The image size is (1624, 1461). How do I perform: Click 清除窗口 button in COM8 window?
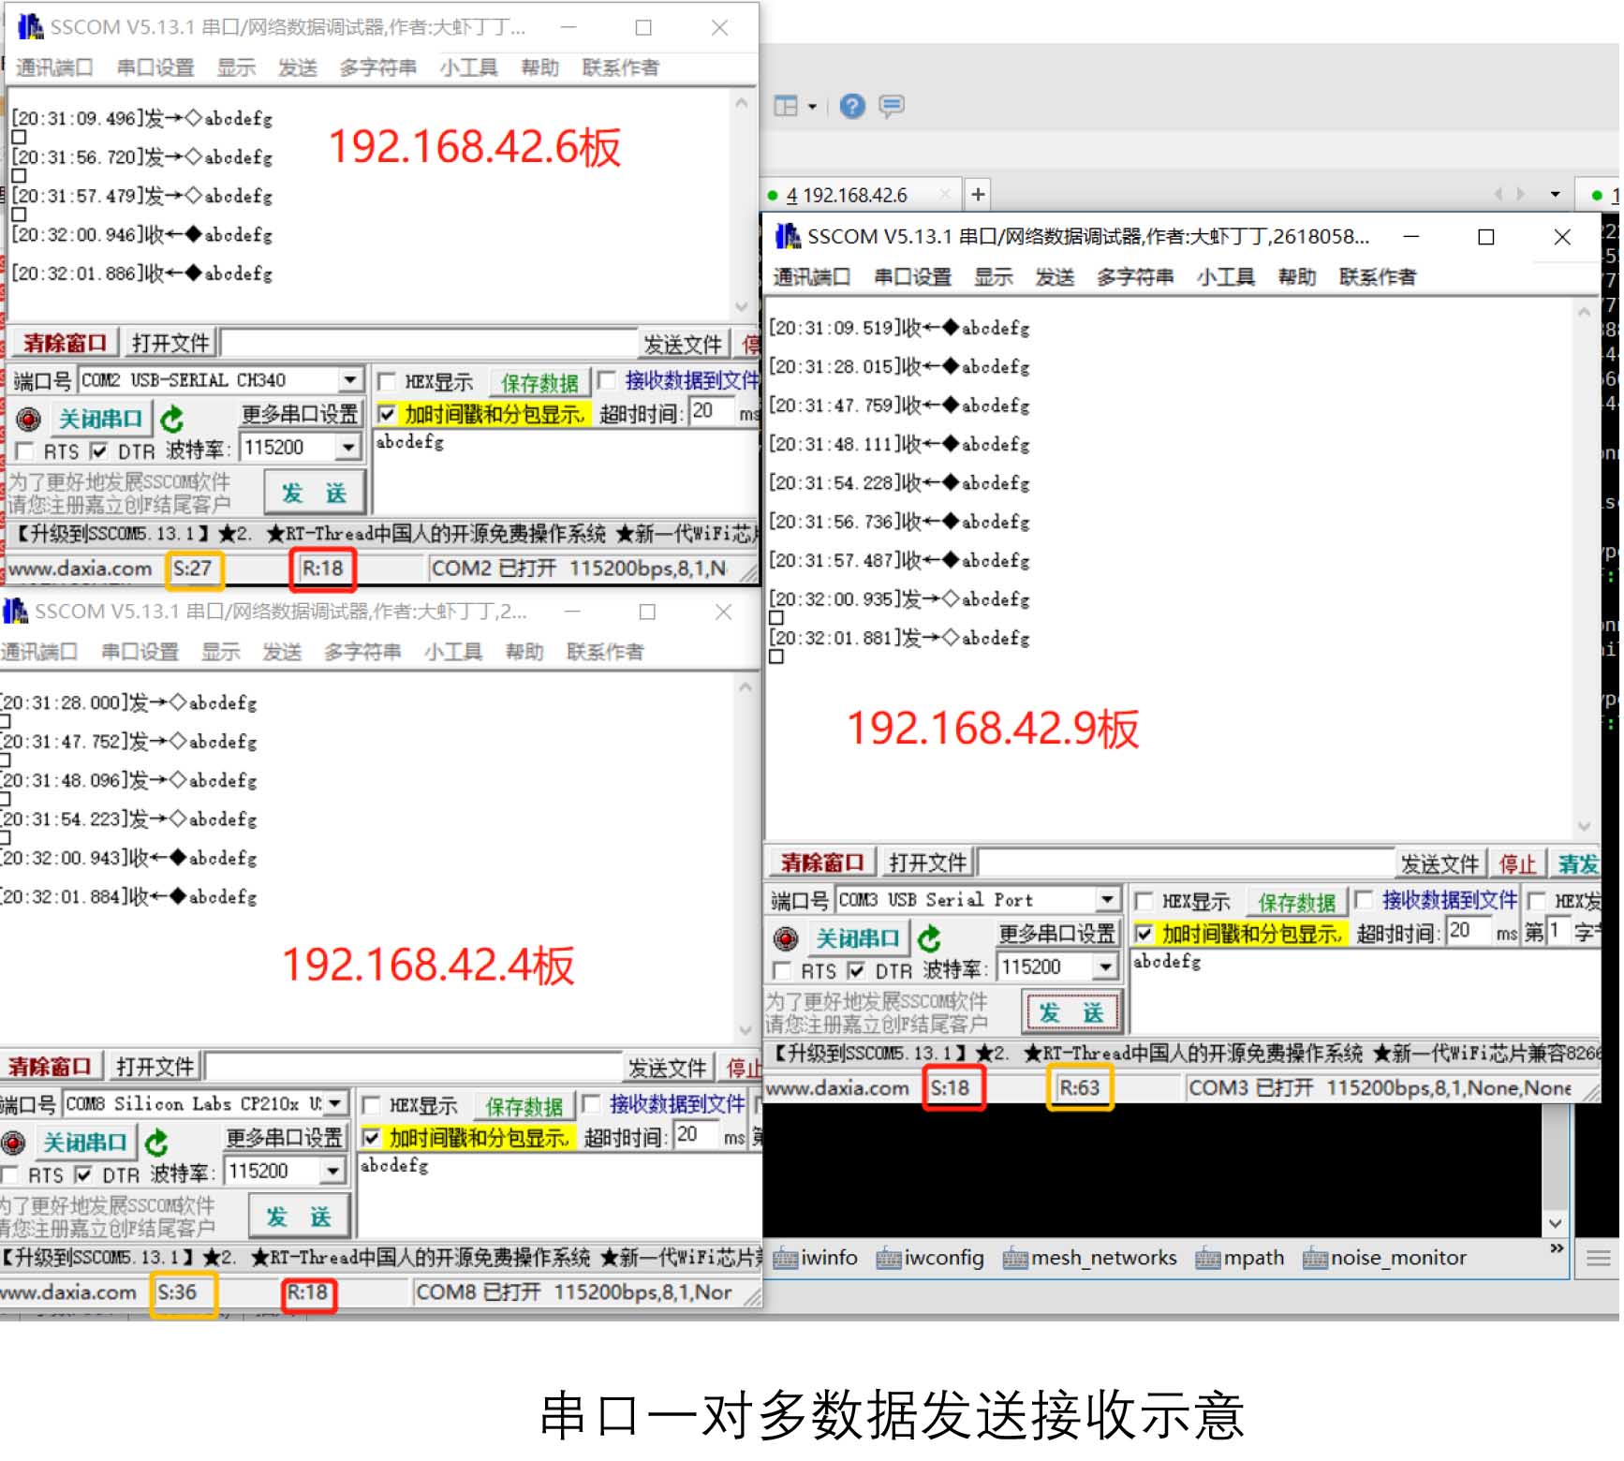pos(51,1067)
